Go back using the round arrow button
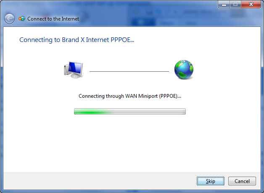 [9, 18]
